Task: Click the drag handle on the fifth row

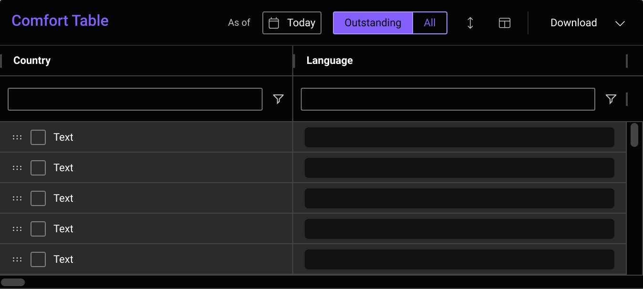Action: (x=17, y=259)
